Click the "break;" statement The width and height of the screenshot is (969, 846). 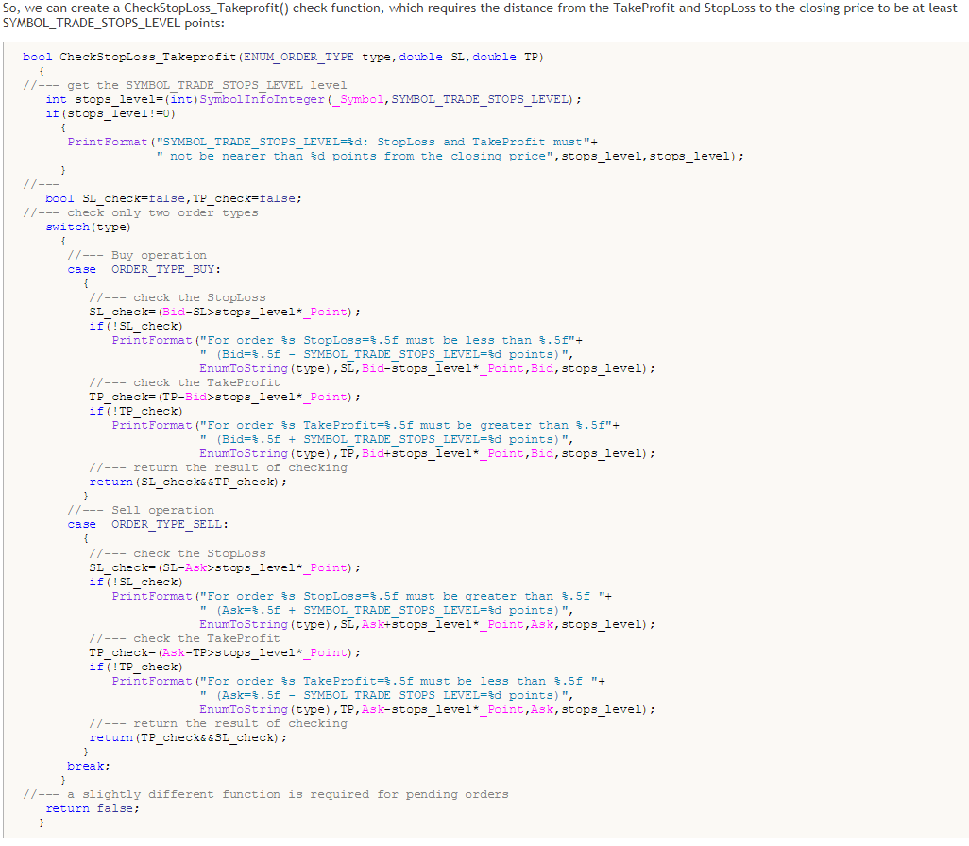[89, 767]
